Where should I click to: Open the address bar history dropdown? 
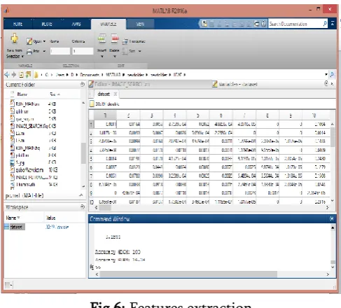(326, 75)
